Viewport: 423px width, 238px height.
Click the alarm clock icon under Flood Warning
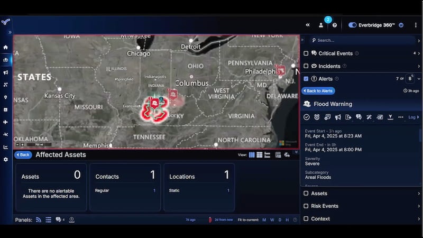(317, 117)
